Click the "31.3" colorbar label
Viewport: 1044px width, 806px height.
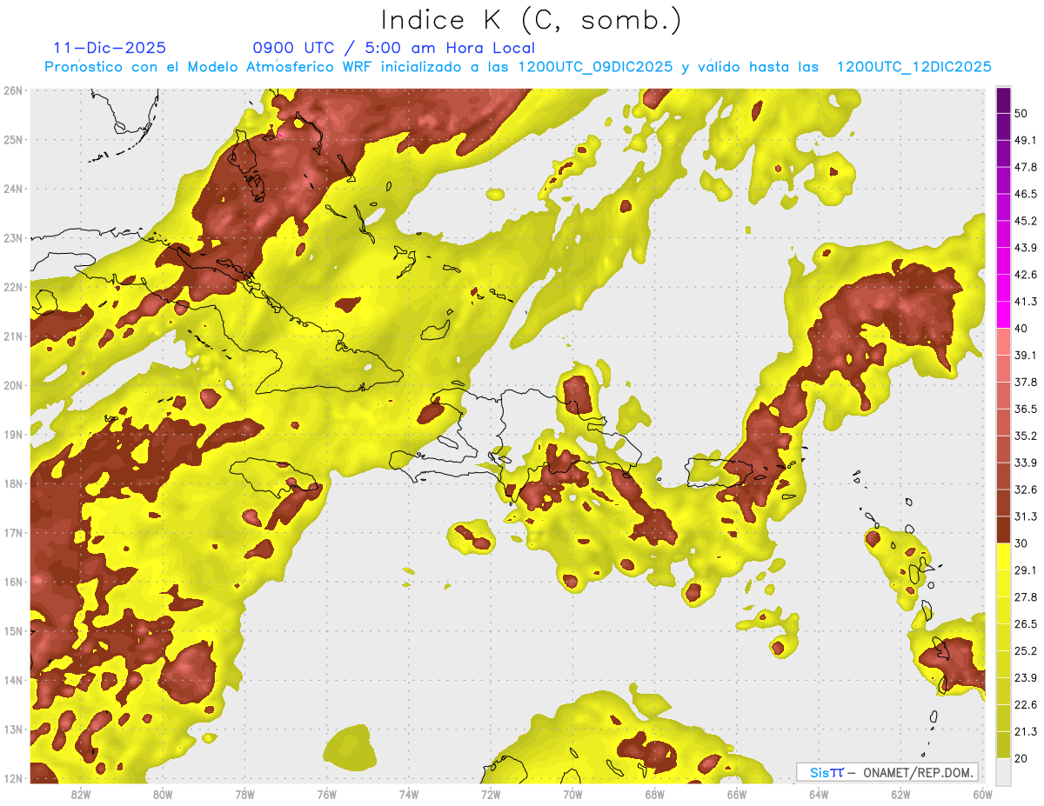pos(1026,516)
